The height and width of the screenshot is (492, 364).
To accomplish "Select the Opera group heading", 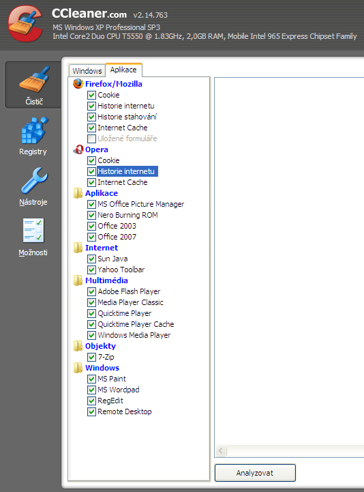I will pyautogui.click(x=97, y=149).
